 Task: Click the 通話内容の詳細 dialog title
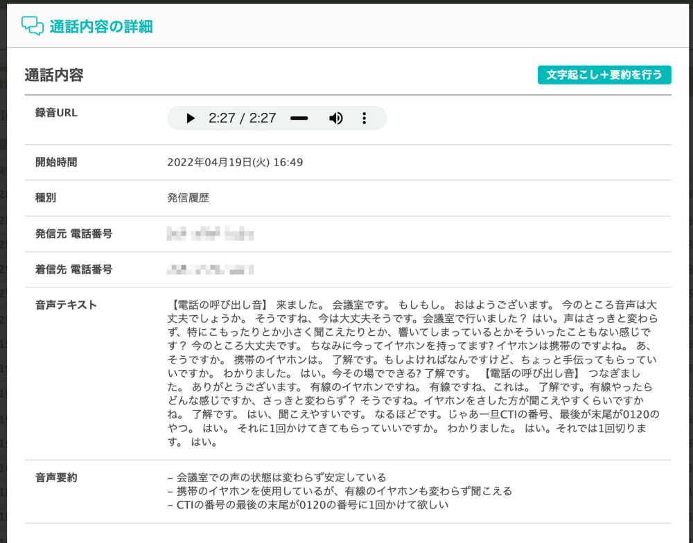click(101, 27)
